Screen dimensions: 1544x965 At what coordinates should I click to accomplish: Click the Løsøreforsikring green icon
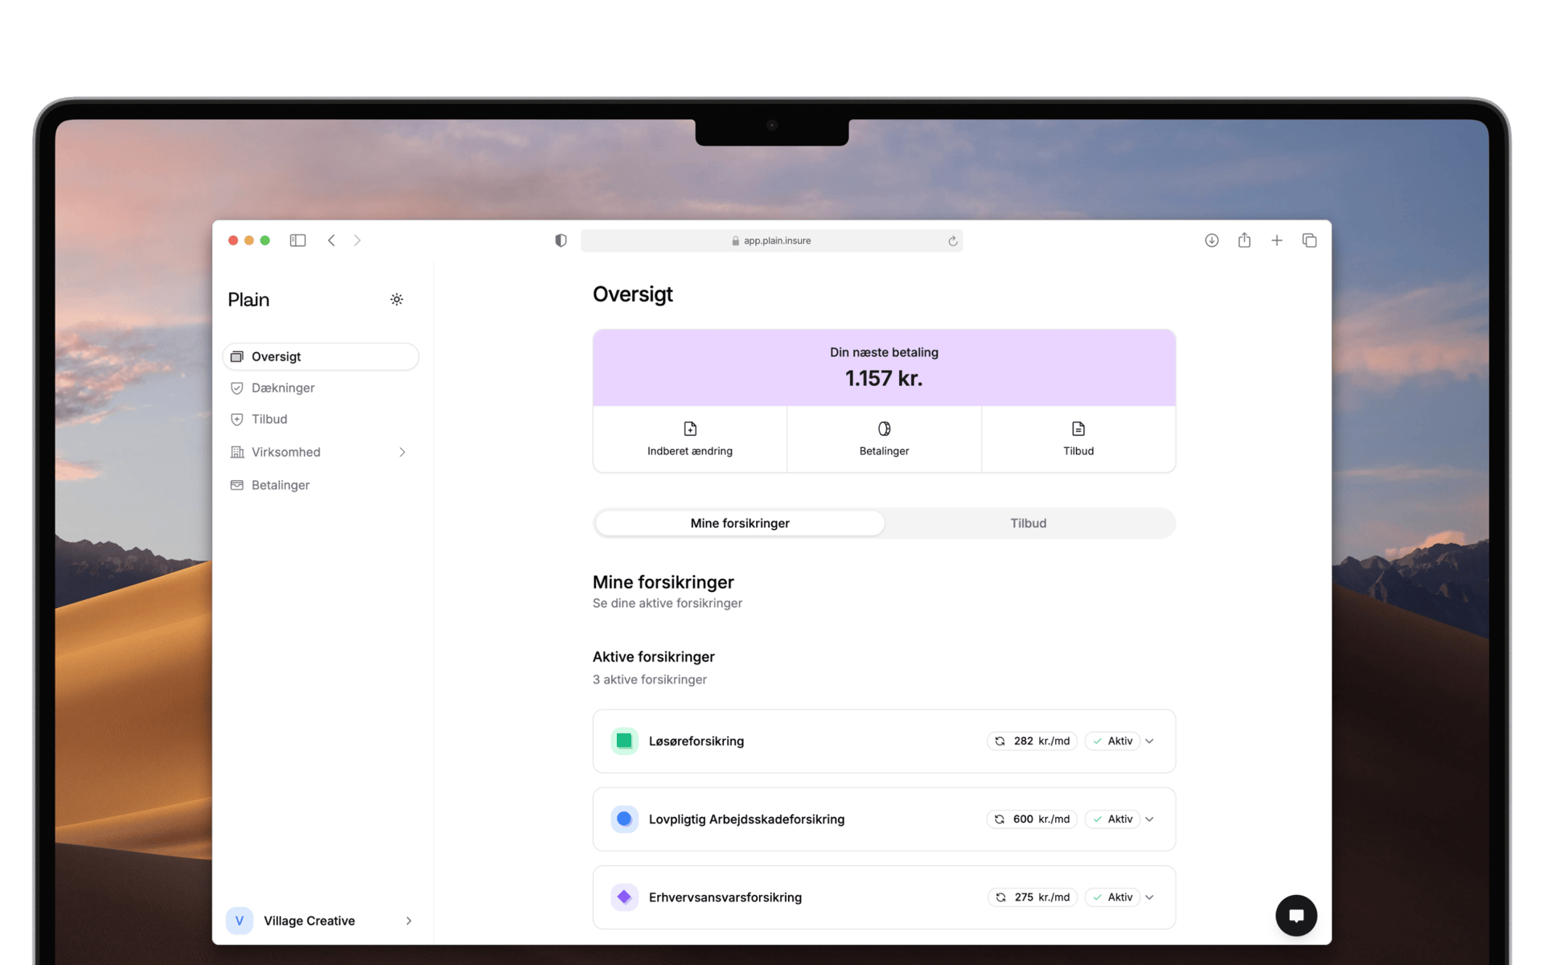tap(624, 741)
